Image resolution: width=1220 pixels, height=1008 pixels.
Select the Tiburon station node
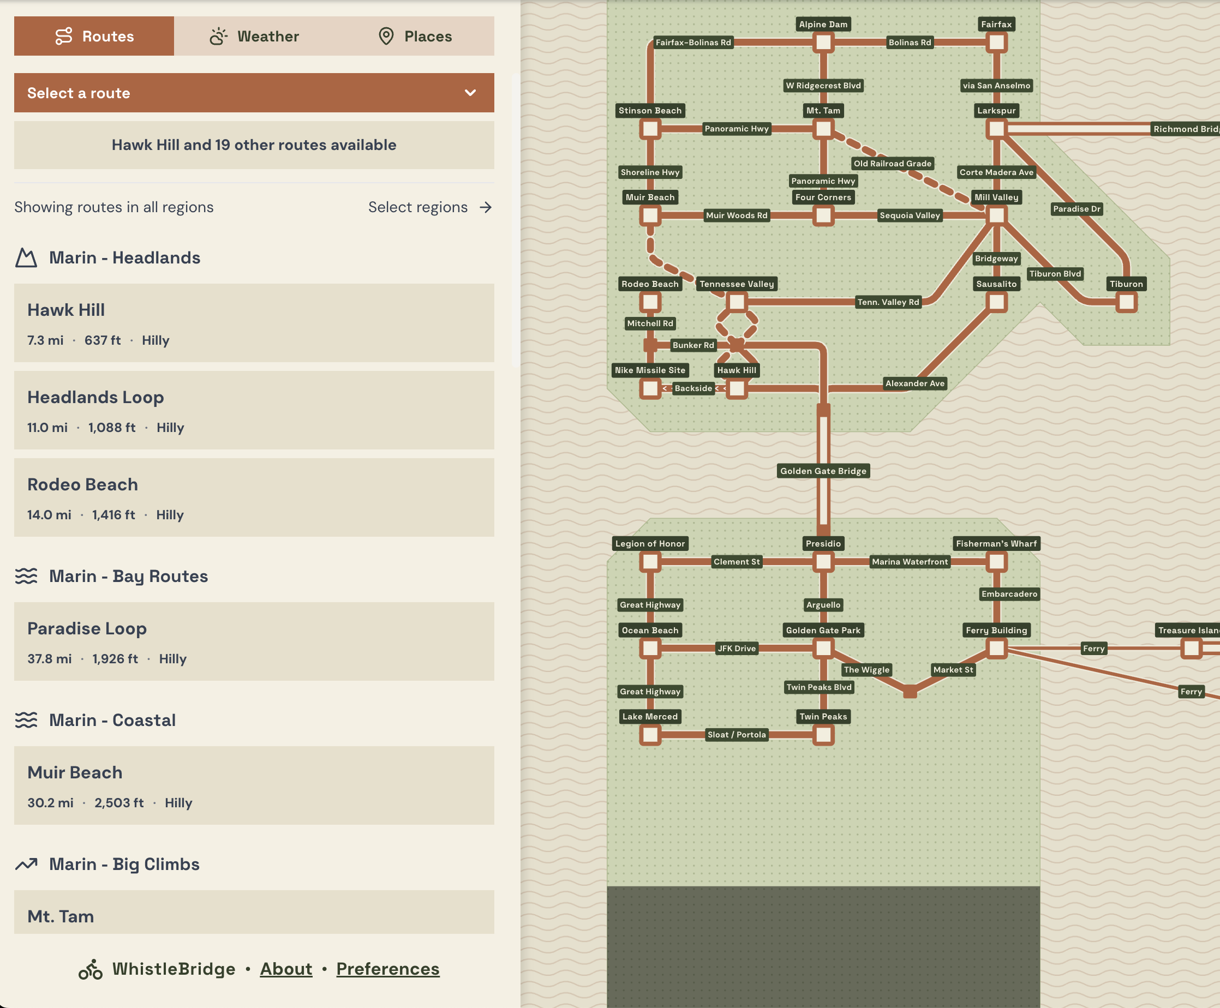[1127, 302]
